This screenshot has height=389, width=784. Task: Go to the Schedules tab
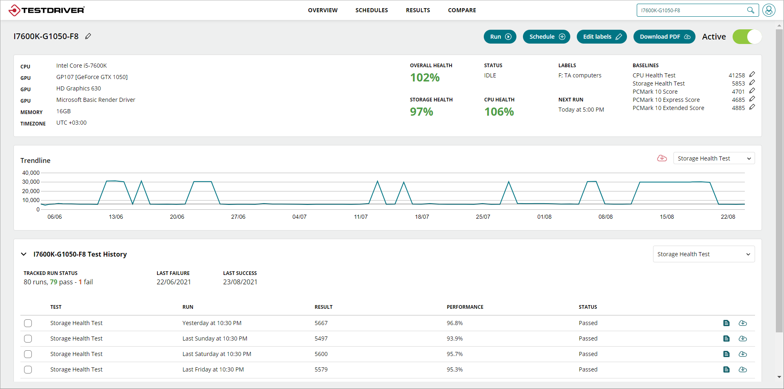click(x=371, y=10)
